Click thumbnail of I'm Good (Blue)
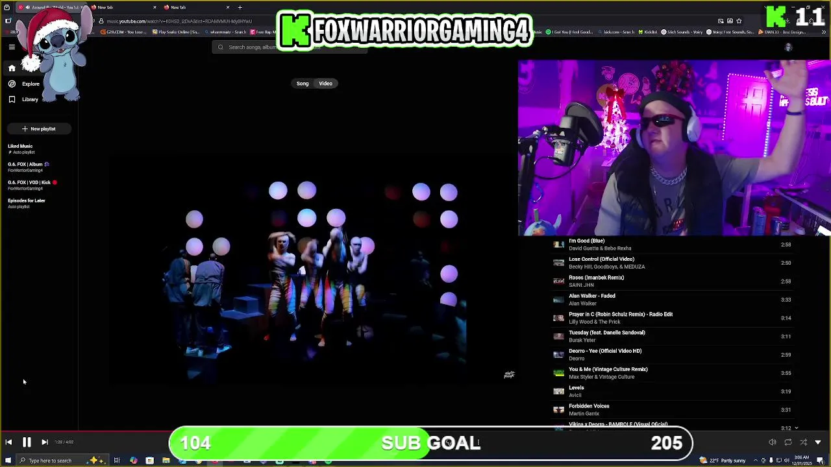Screen dimensions: 831x467 coord(558,245)
